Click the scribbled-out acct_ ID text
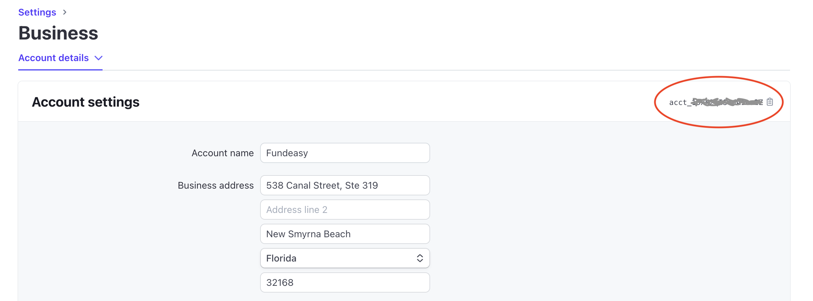 [x=715, y=102]
